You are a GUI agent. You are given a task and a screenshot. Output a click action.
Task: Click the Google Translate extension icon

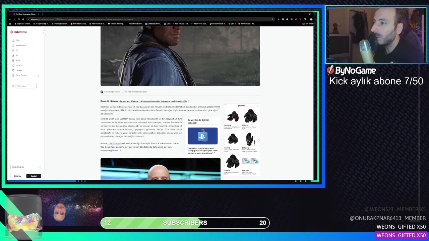[x=283, y=19]
